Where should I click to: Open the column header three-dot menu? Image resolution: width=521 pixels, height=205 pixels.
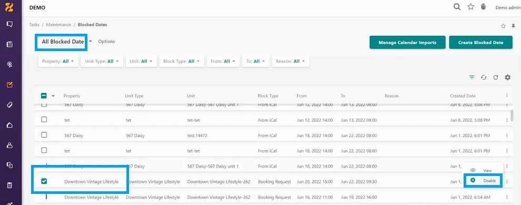point(507,96)
